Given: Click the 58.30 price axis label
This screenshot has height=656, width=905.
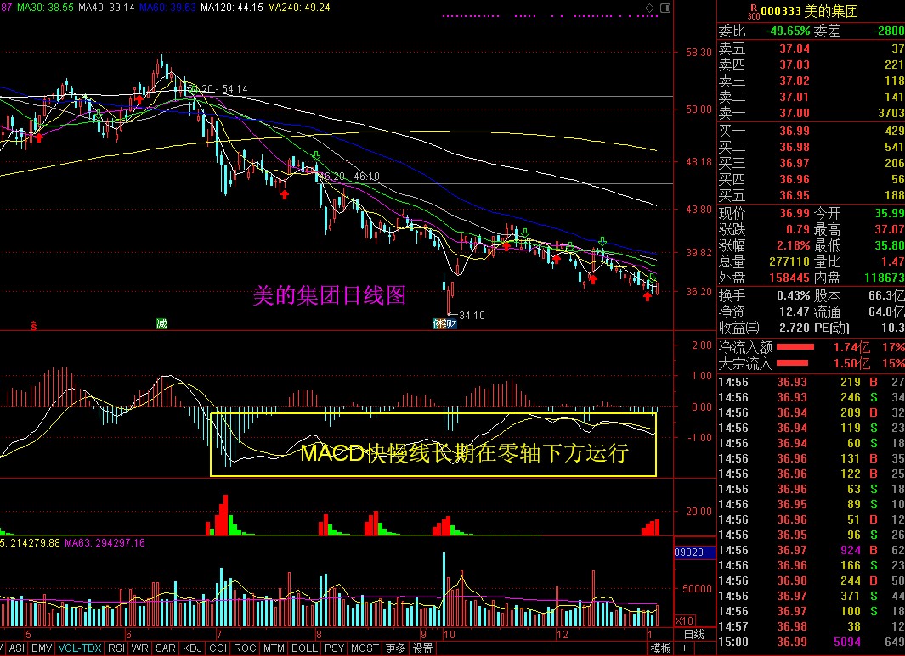Looking at the screenshot, I should click(699, 53).
